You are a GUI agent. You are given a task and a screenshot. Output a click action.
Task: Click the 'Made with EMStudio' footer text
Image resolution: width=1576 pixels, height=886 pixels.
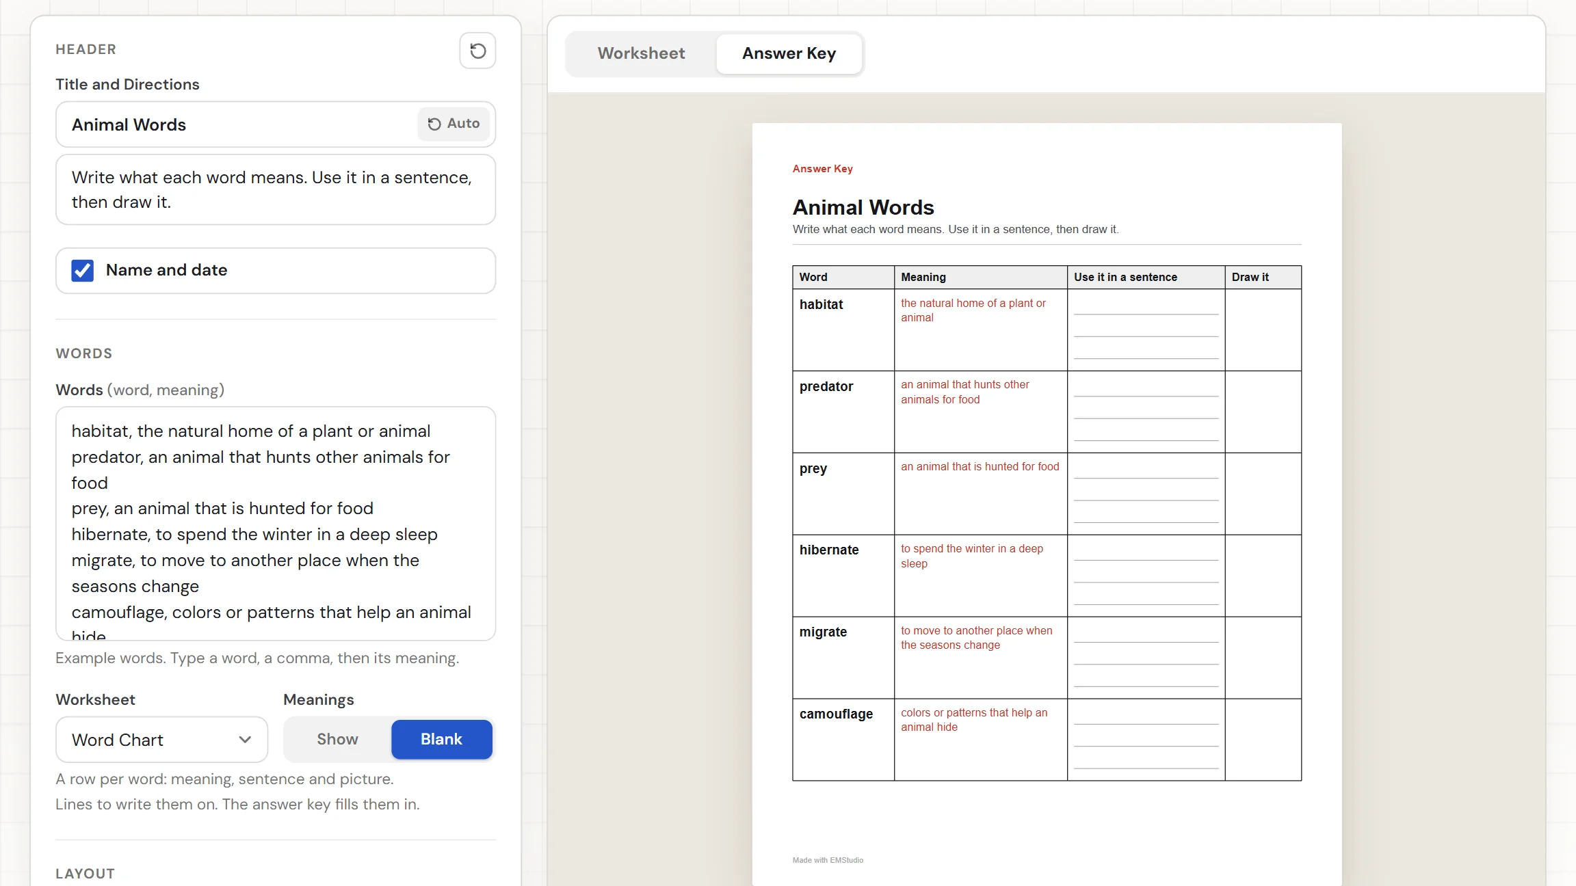tap(828, 860)
